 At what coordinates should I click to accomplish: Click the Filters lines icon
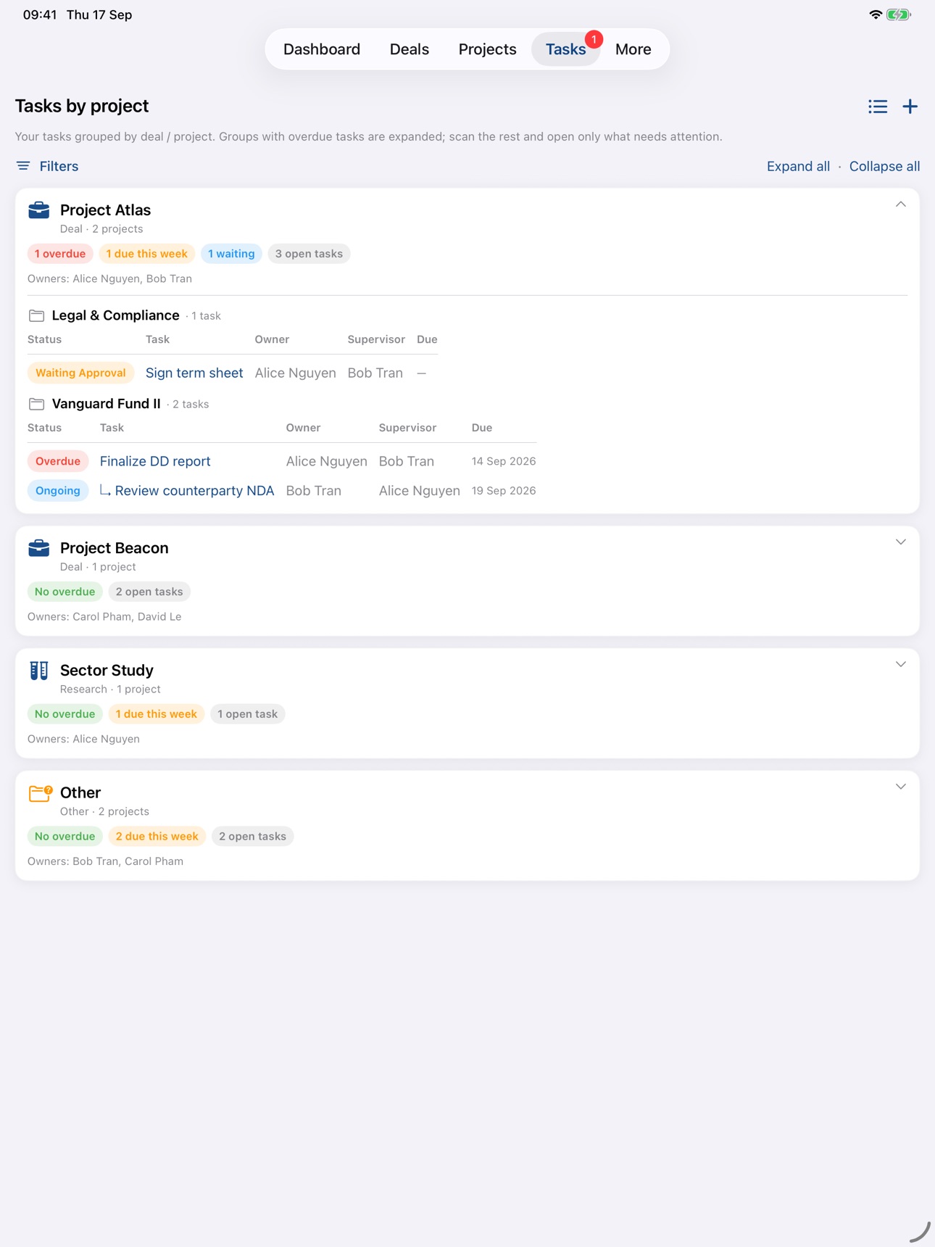(x=23, y=166)
